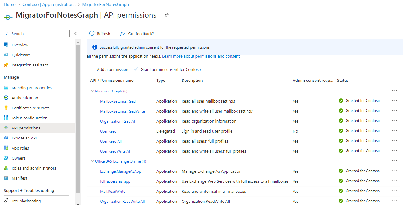Click the Refresh icon

pos(91,33)
